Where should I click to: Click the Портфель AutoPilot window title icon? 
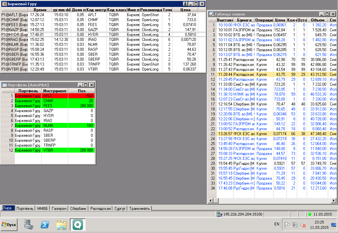coord(5,85)
